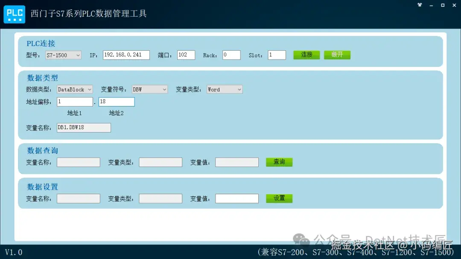Click 变量名称 field in 数据查询 section
This screenshot has height=259, width=461.
point(79,162)
